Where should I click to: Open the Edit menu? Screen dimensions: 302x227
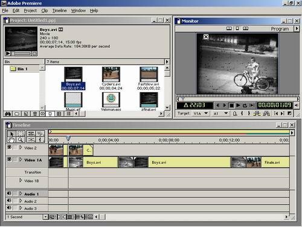[16, 10]
